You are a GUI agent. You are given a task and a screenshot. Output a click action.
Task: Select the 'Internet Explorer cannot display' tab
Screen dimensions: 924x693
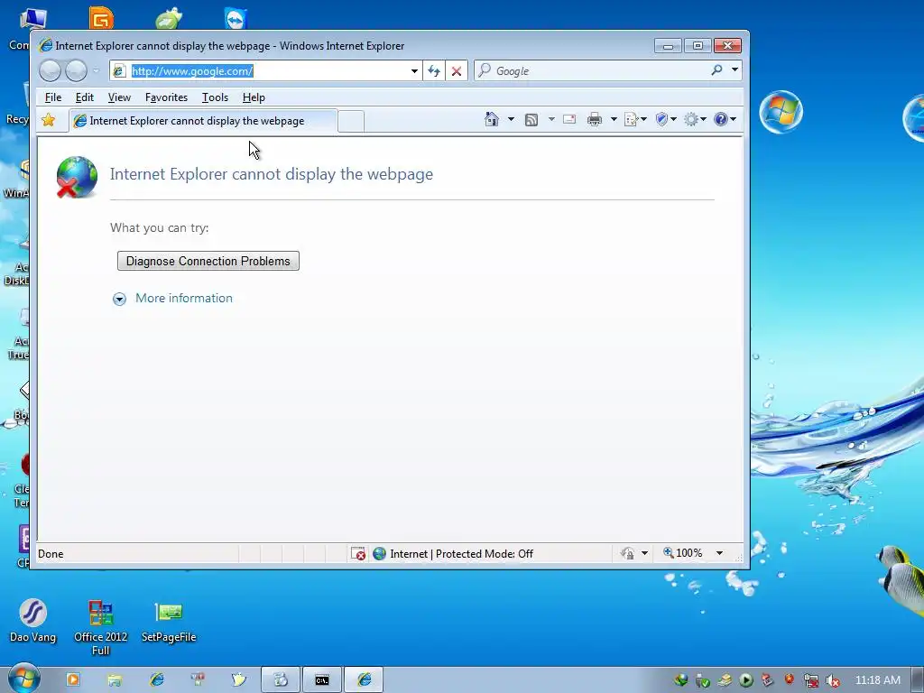point(203,121)
